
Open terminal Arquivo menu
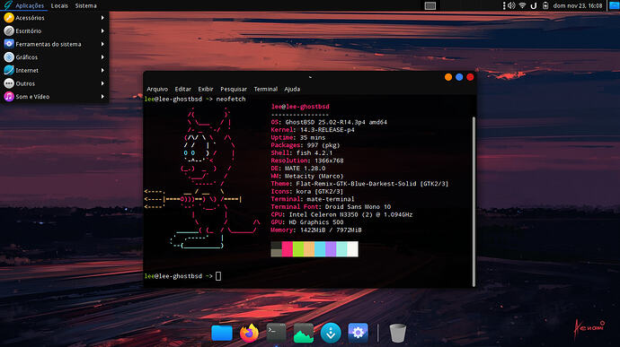click(157, 90)
